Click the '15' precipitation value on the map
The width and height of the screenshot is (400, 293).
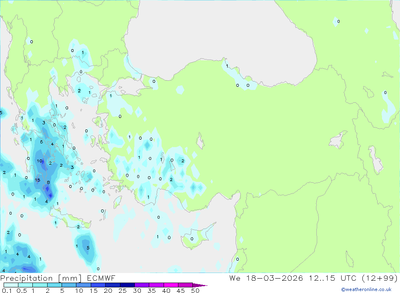(x=38, y=180)
